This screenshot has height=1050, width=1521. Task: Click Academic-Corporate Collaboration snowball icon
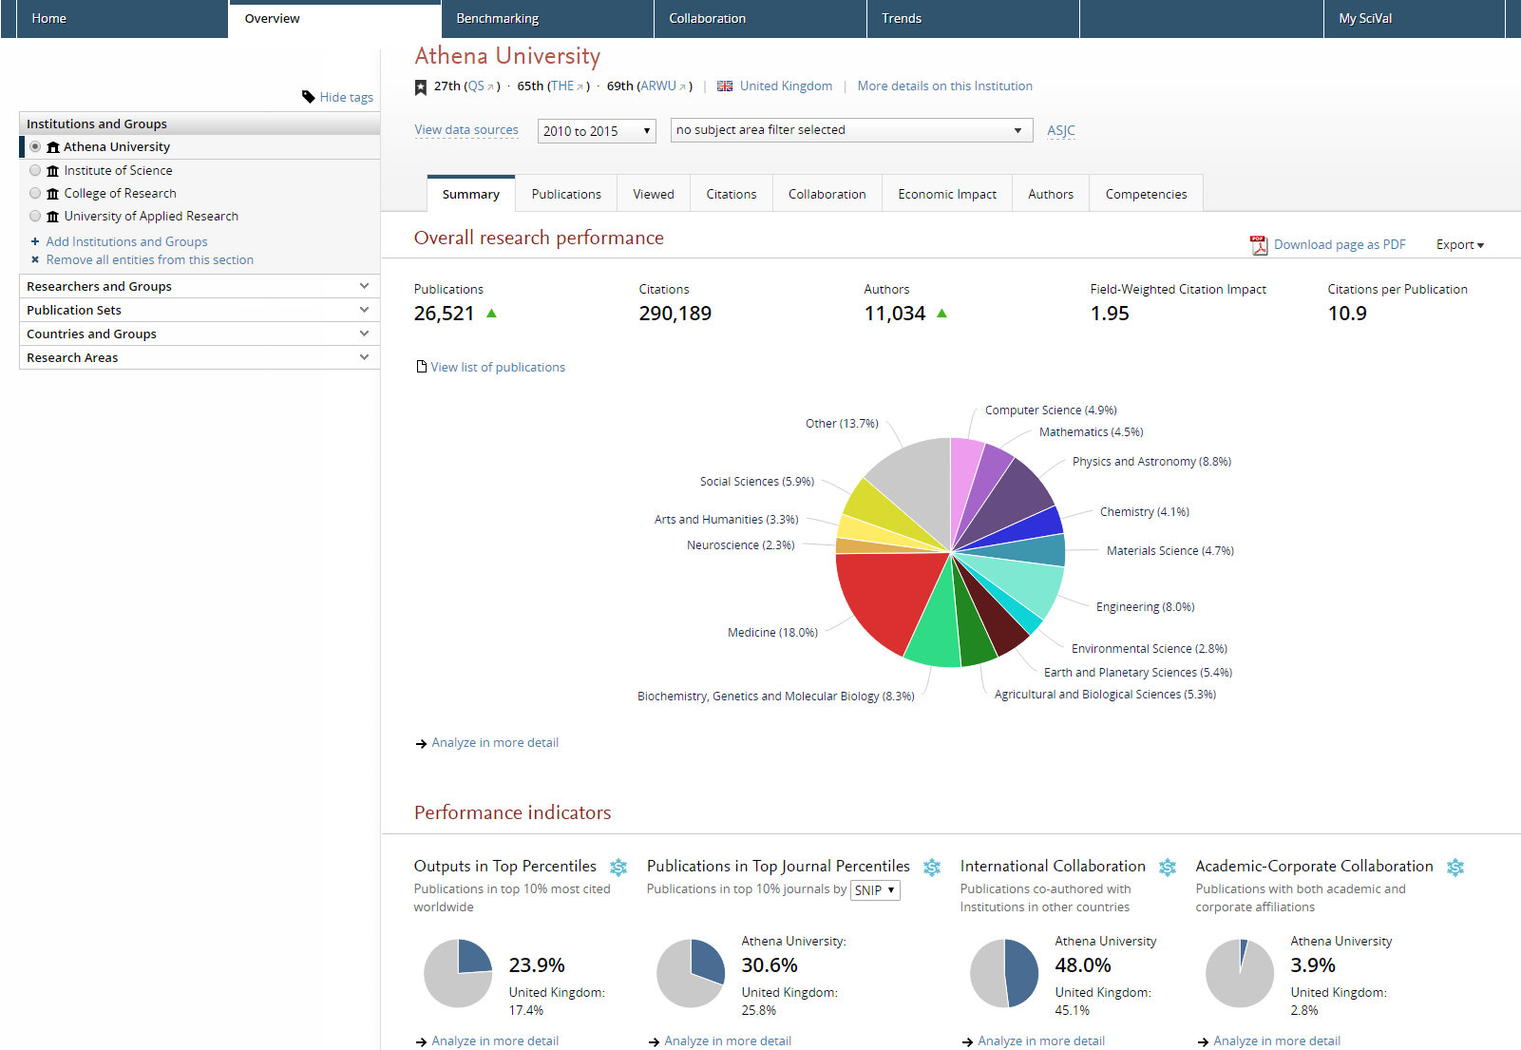[x=1455, y=868]
